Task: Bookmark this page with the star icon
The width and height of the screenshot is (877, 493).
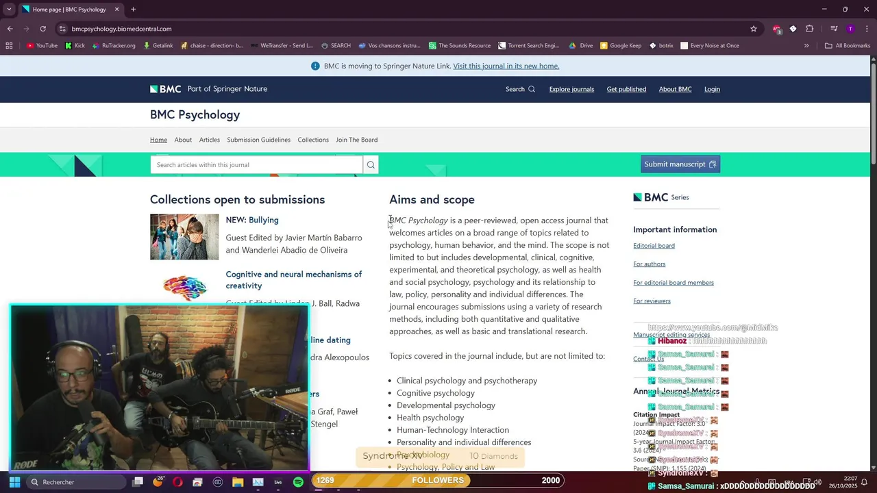Action: pos(754,29)
